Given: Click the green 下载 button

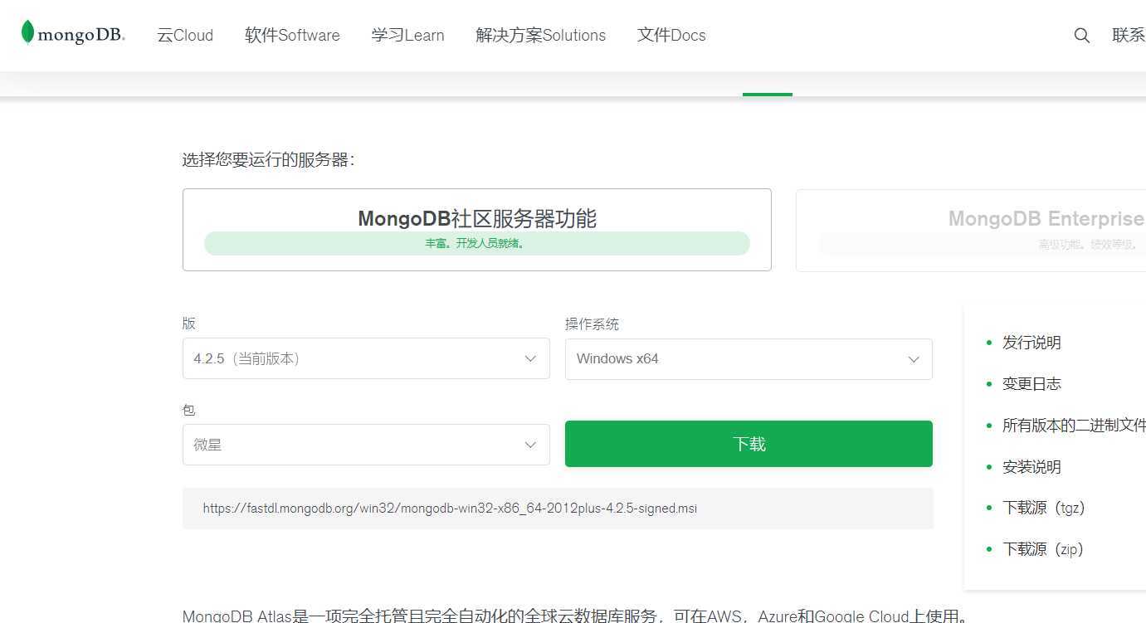Looking at the screenshot, I should [x=749, y=444].
